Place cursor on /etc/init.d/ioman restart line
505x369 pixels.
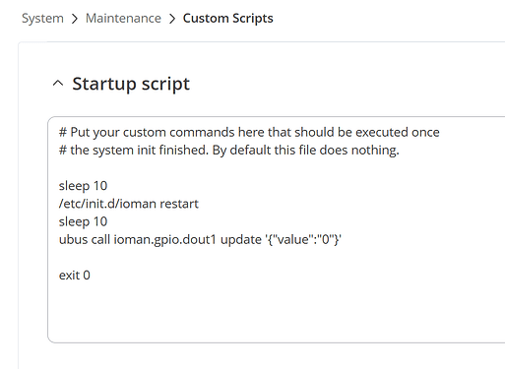(129, 204)
